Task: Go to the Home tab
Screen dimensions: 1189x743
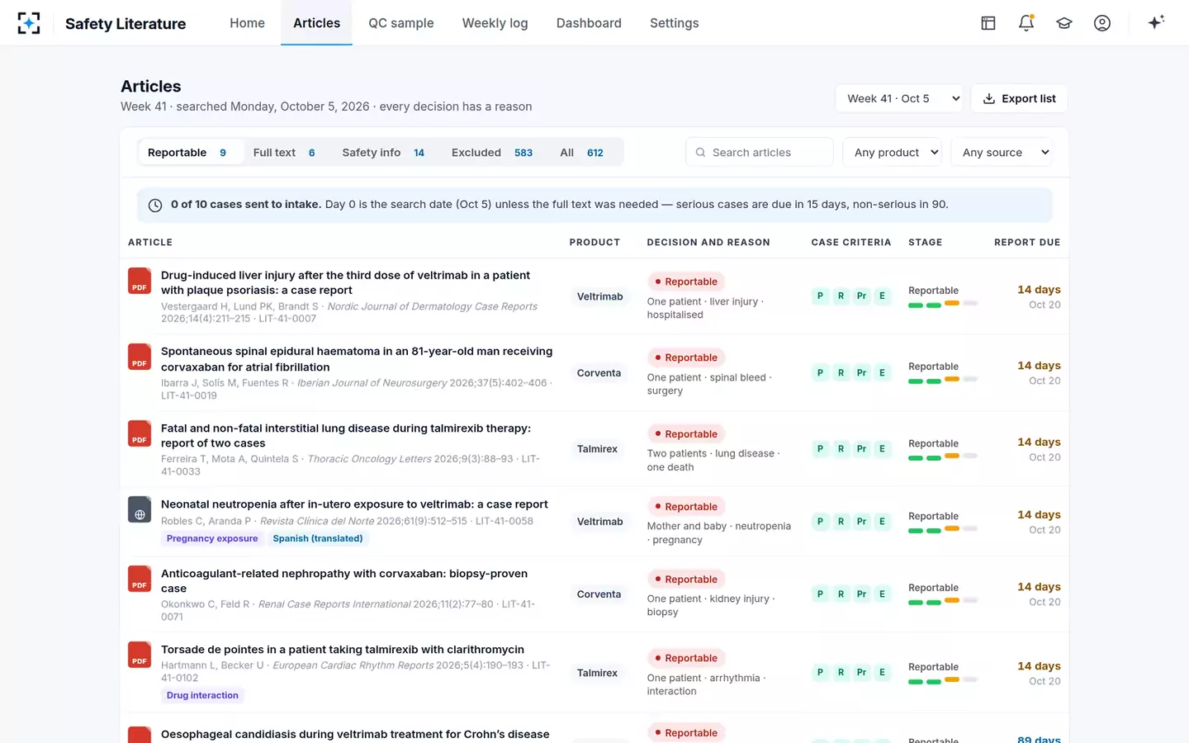Action: tap(247, 23)
